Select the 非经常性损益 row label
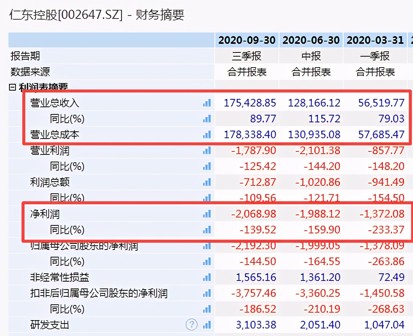 (60, 277)
